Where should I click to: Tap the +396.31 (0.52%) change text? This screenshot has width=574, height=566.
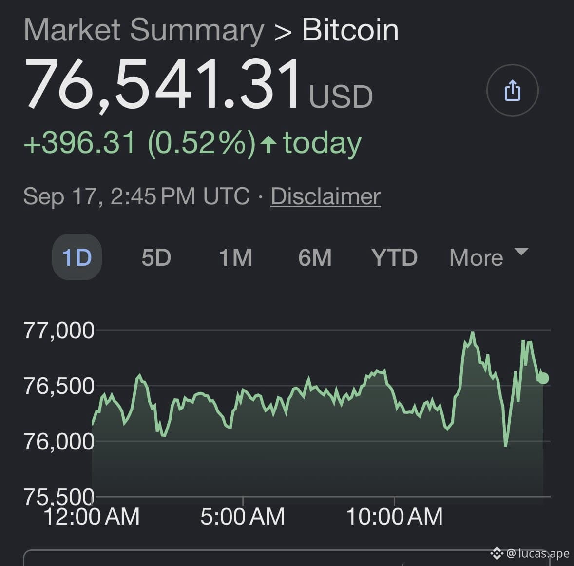[x=139, y=144]
